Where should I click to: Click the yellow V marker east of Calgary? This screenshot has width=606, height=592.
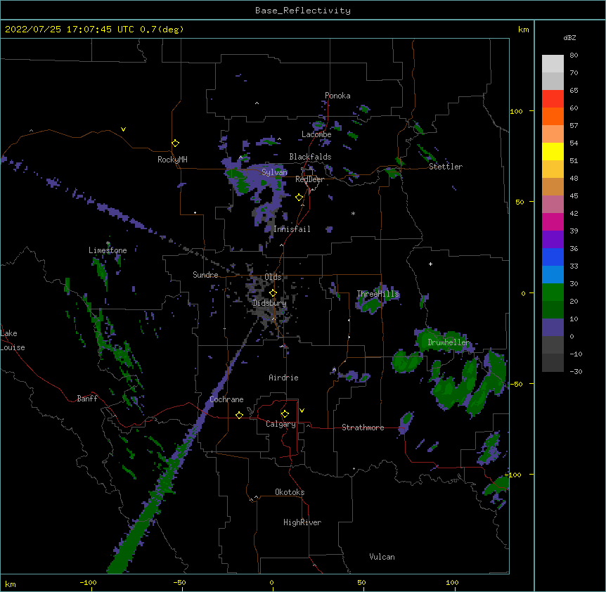pyautogui.click(x=302, y=411)
